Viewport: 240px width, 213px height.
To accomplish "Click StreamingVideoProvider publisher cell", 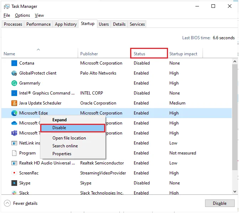I will [x=103, y=173].
